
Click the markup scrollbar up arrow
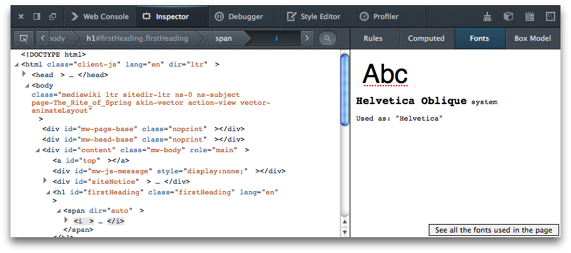coord(344,221)
